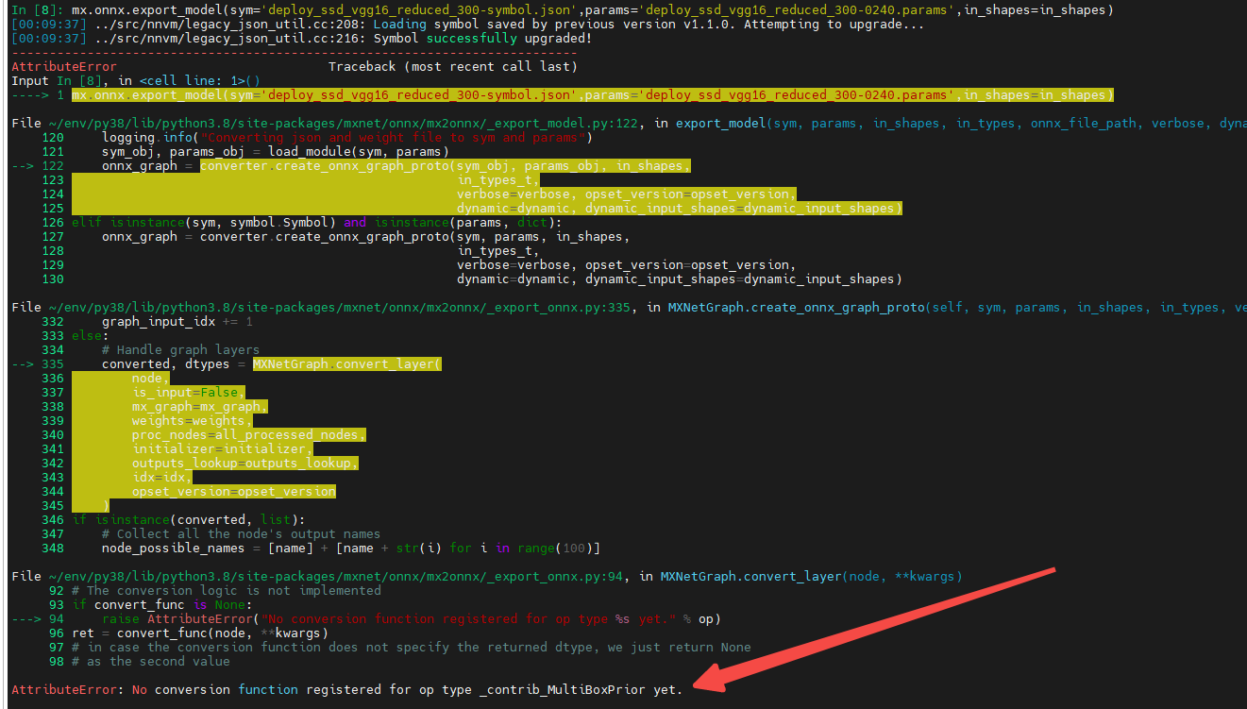Click 'in_types_t,' on line 123
The image size is (1247, 709).
click(498, 179)
